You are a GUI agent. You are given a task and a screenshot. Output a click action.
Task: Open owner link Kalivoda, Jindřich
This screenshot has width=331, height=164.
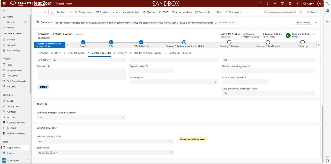coord(301,34)
